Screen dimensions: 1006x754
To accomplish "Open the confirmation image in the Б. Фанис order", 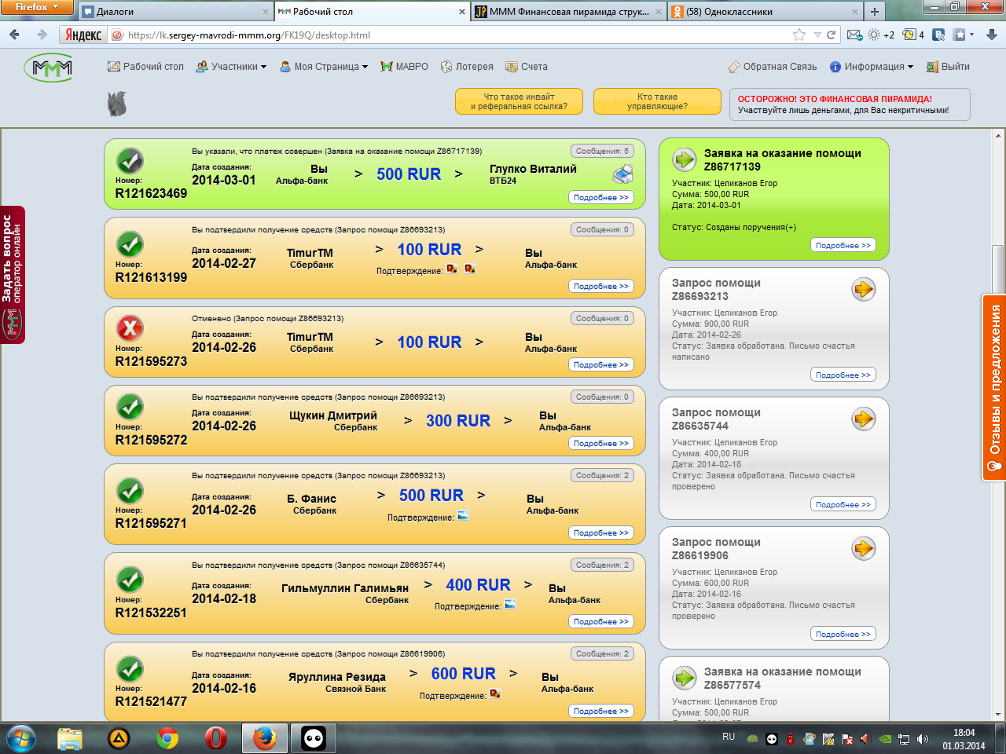I will tap(463, 516).
